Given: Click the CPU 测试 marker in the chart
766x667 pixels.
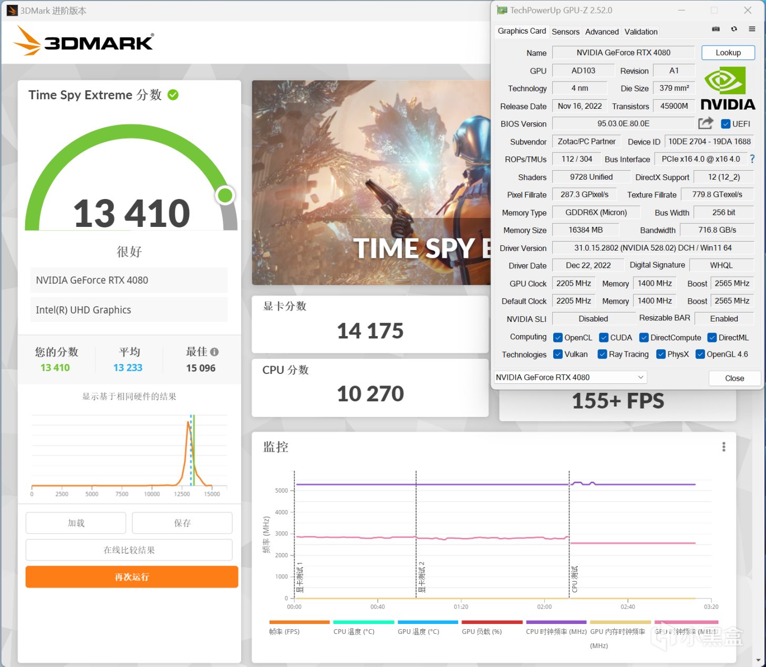Looking at the screenshot, I should pyautogui.click(x=575, y=579).
